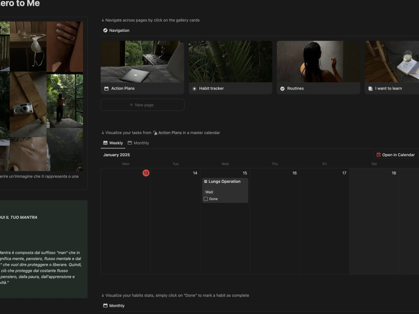
Task: Click the Thu column header
Action: (275, 164)
